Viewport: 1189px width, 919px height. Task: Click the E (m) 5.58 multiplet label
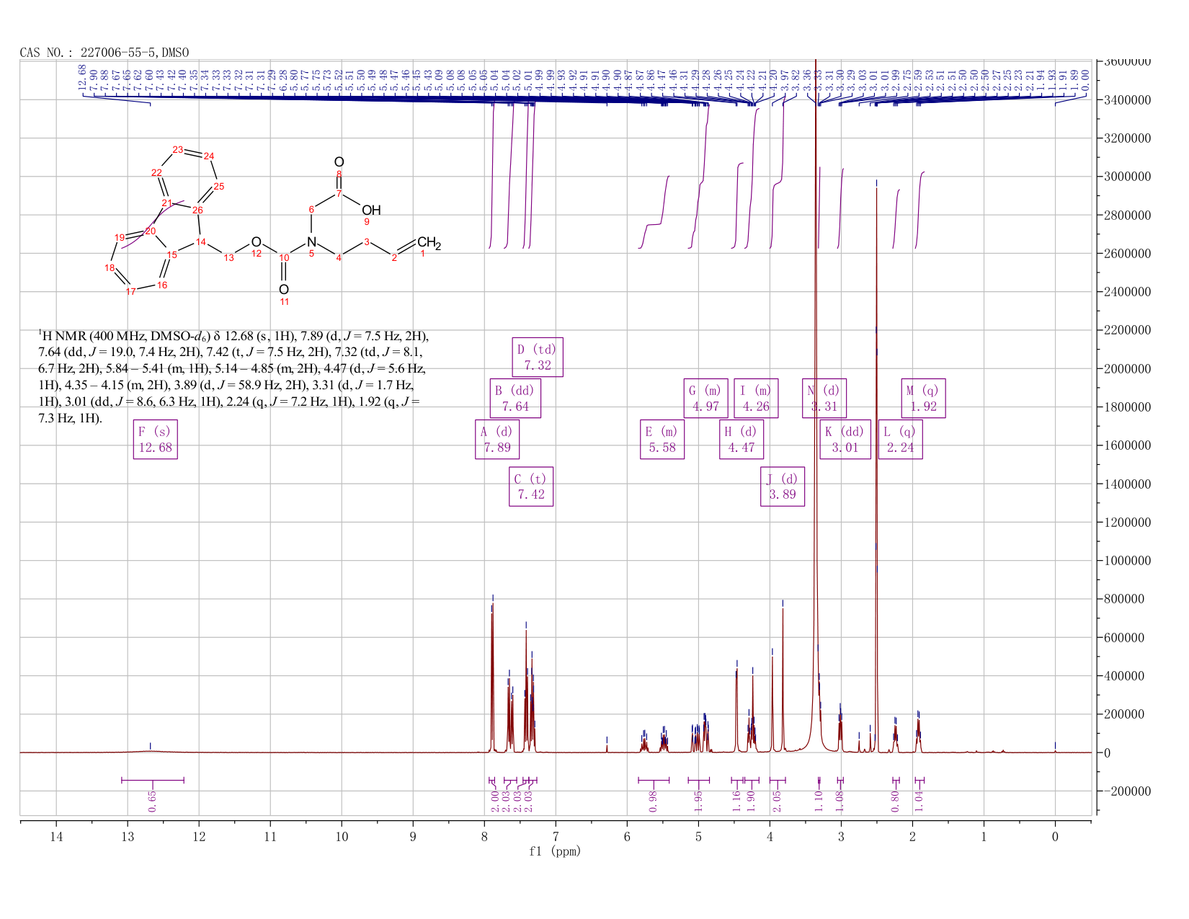point(662,439)
